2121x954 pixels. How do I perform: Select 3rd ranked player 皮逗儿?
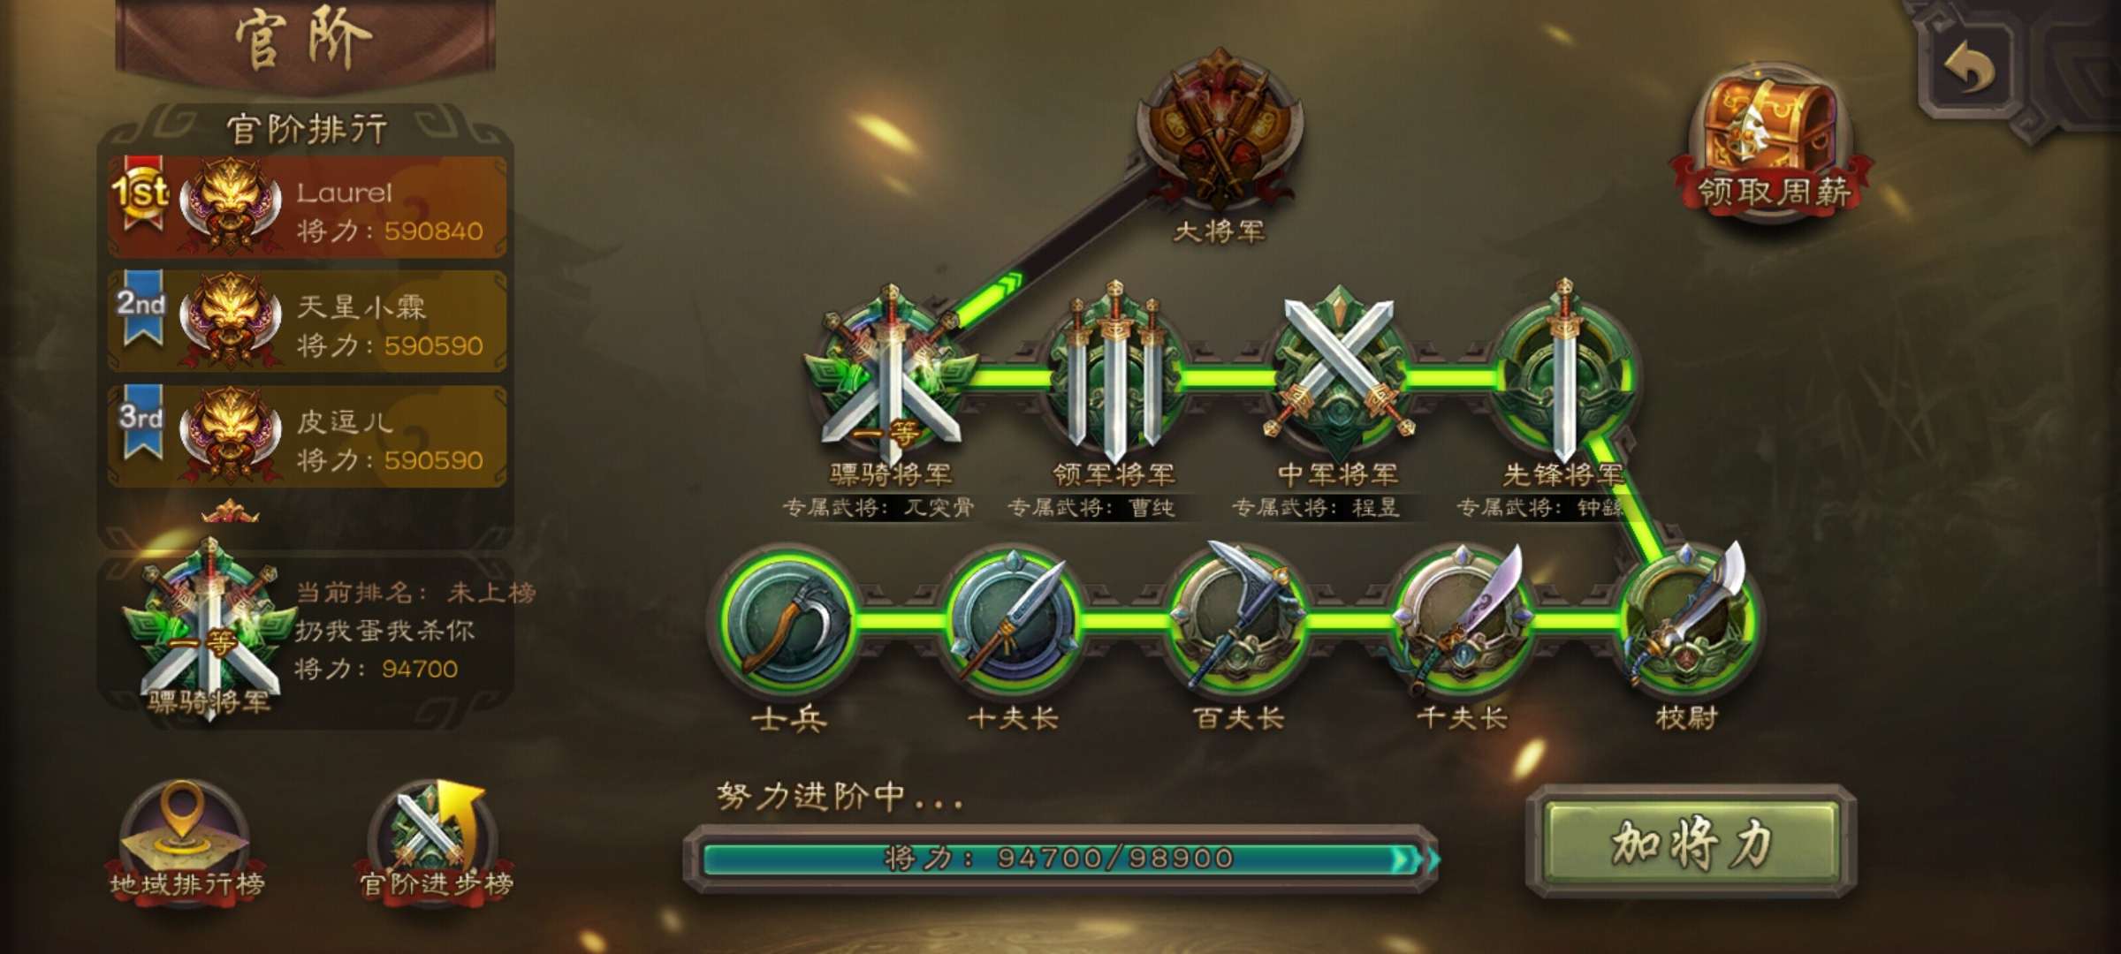point(307,436)
